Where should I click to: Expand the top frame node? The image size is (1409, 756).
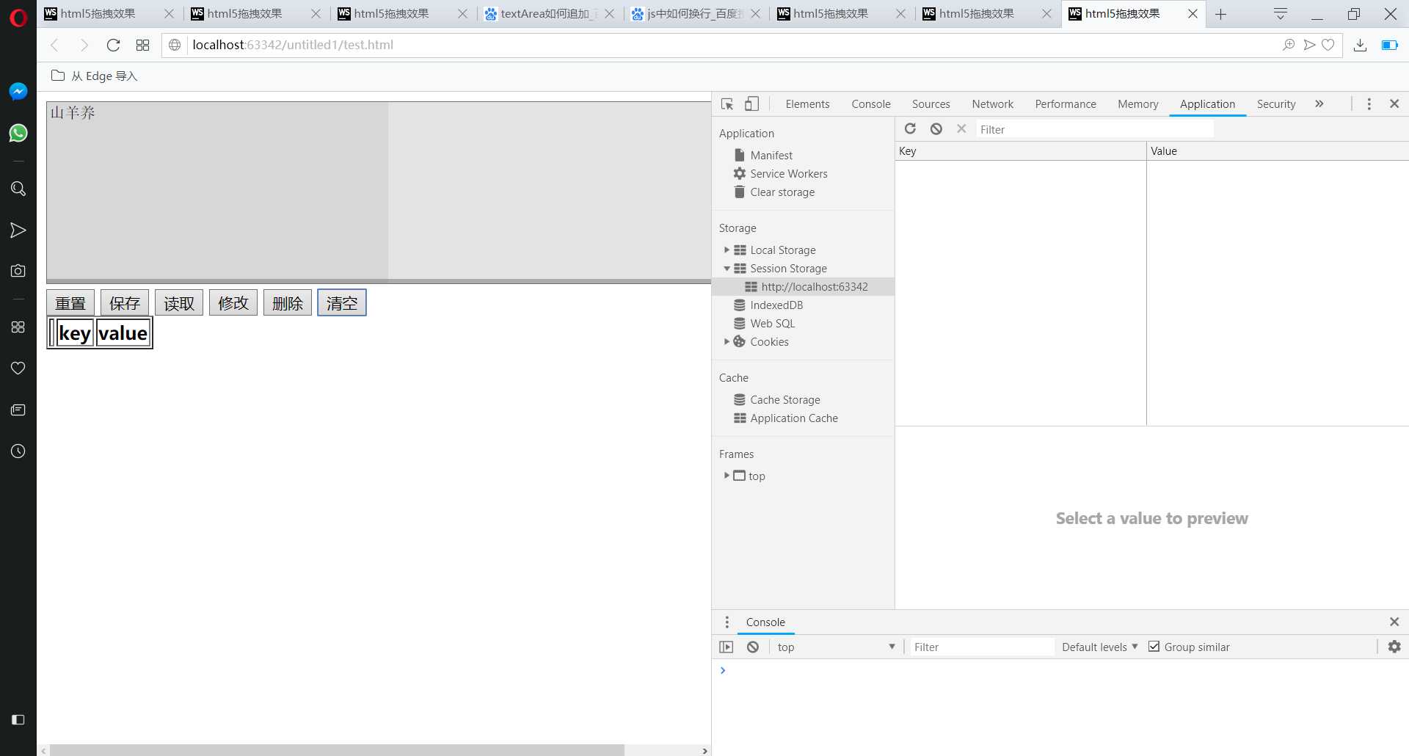[727, 476]
